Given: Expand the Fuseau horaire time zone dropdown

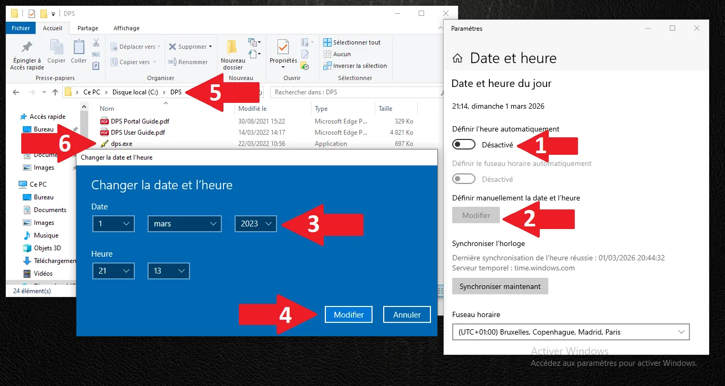Looking at the screenshot, I should (x=571, y=332).
